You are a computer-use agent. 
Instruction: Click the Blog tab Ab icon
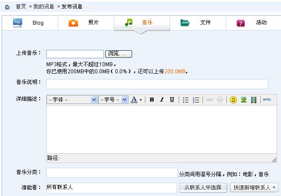(18, 23)
